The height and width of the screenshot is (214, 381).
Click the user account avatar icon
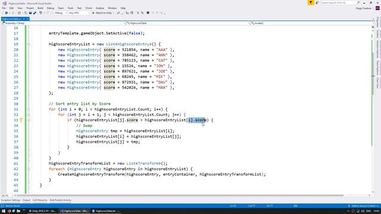tap(377, 8)
